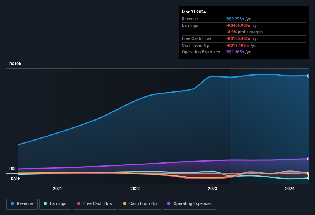Screen dimensions: 315x215
Task: Select the Operating Expenses endpoint marker
Action: (x=308, y=159)
